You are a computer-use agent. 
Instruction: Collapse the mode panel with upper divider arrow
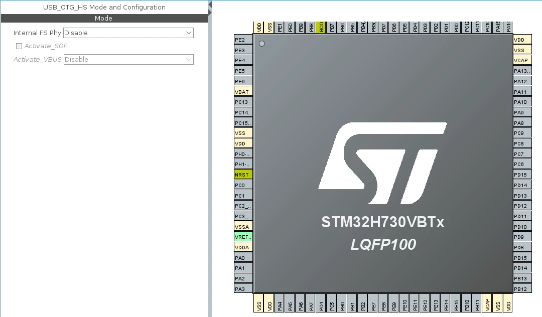point(210,5)
